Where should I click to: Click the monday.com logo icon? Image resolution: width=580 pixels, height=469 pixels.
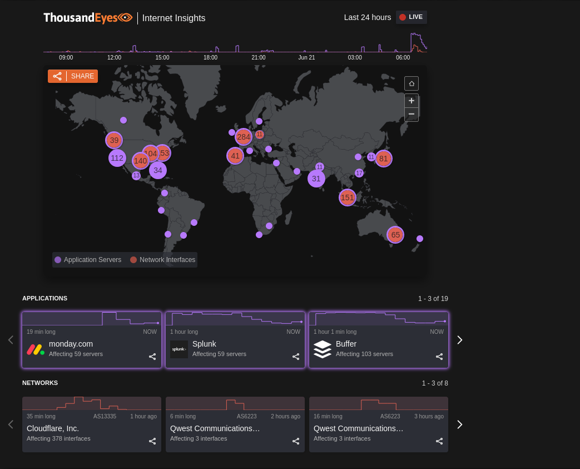tap(36, 349)
